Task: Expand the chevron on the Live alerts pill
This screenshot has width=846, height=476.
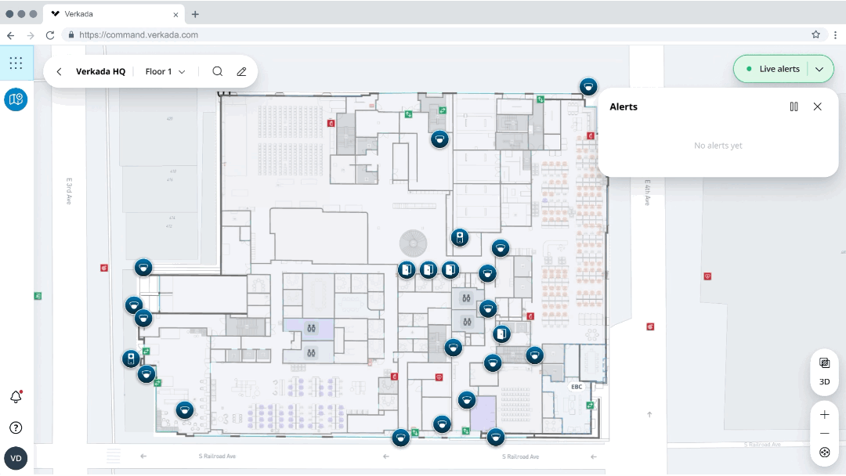Action: [x=819, y=69]
